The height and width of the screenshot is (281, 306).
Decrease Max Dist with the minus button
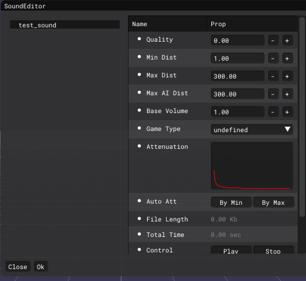click(x=273, y=76)
